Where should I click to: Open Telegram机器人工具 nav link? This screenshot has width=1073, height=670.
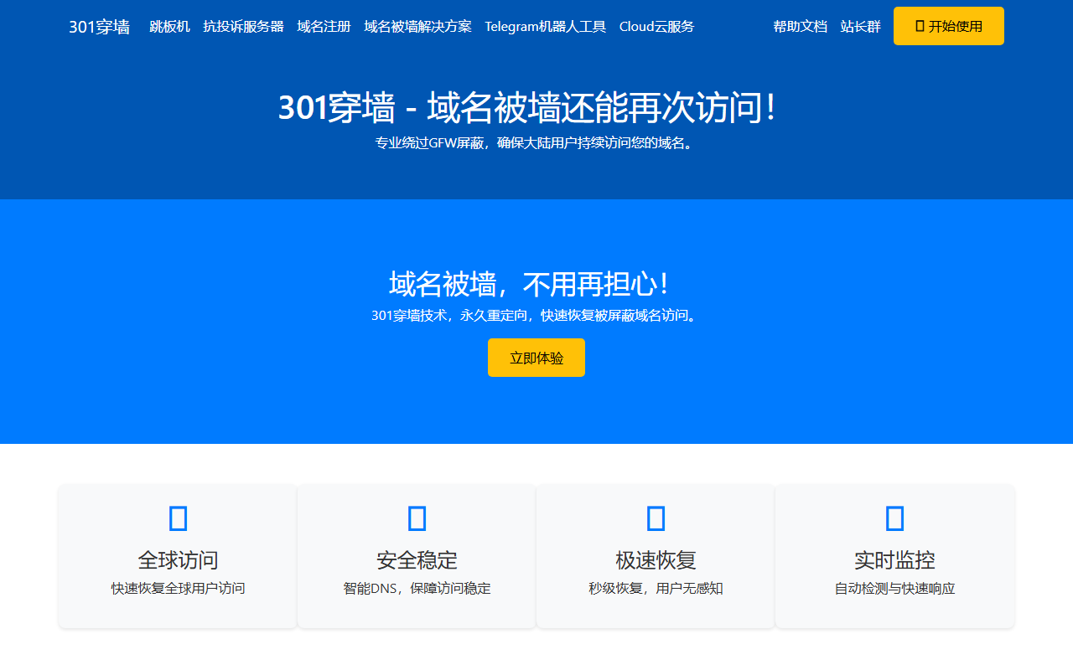[545, 26]
